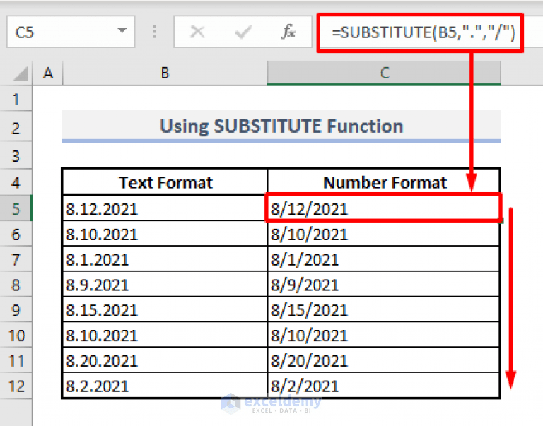Click the Select All corner triangle
Viewport: 543px width, 426px height.
(21, 73)
